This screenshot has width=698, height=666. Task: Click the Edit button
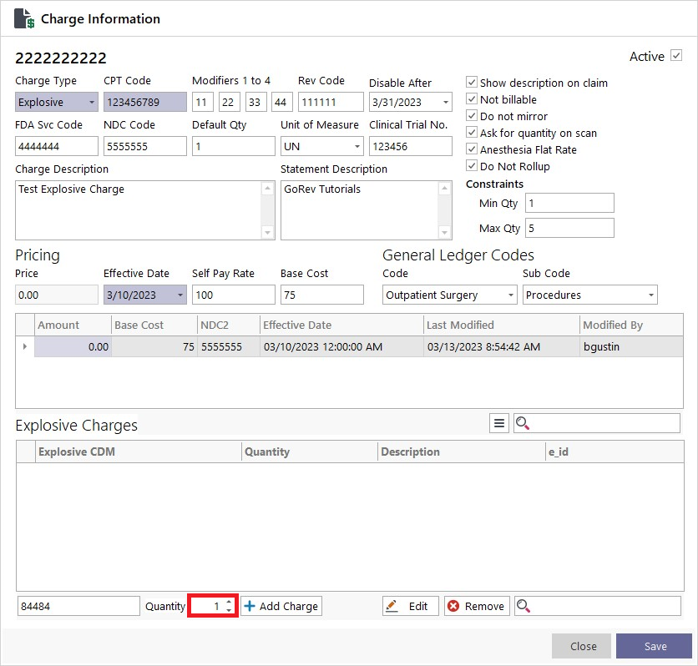pyautogui.click(x=411, y=606)
